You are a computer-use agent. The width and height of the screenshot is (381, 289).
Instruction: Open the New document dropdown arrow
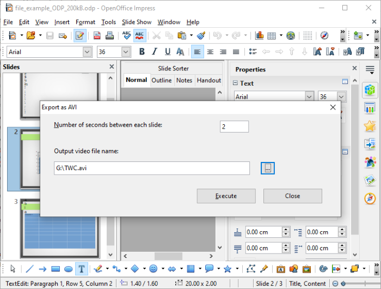point(21,35)
